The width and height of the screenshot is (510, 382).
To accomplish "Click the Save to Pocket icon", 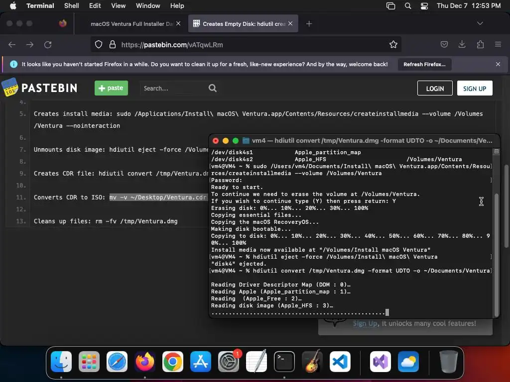I will point(444,44).
